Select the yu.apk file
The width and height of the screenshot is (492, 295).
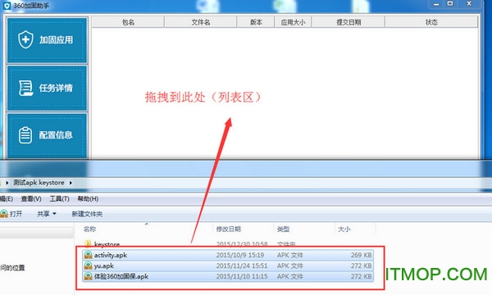228,265
